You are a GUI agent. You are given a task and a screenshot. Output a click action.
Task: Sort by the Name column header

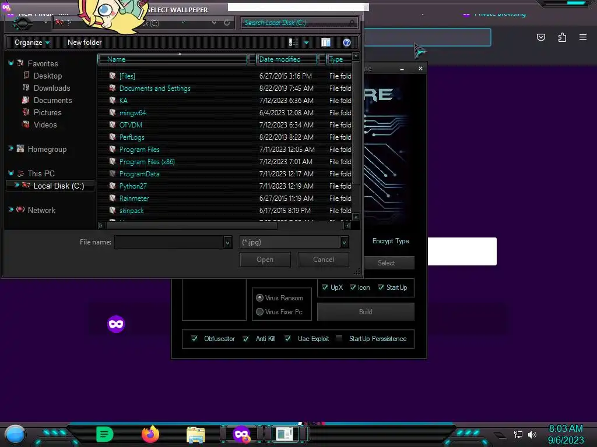coord(173,59)
